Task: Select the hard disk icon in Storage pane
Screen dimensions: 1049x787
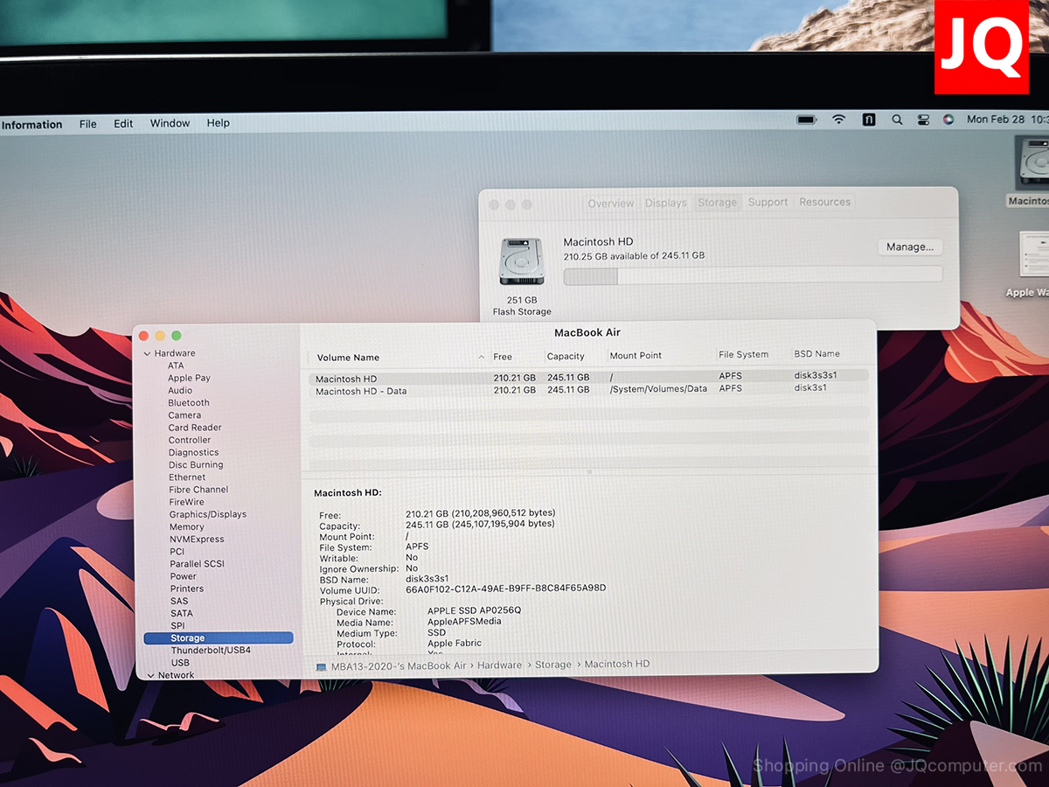Action: coord(522,261)
